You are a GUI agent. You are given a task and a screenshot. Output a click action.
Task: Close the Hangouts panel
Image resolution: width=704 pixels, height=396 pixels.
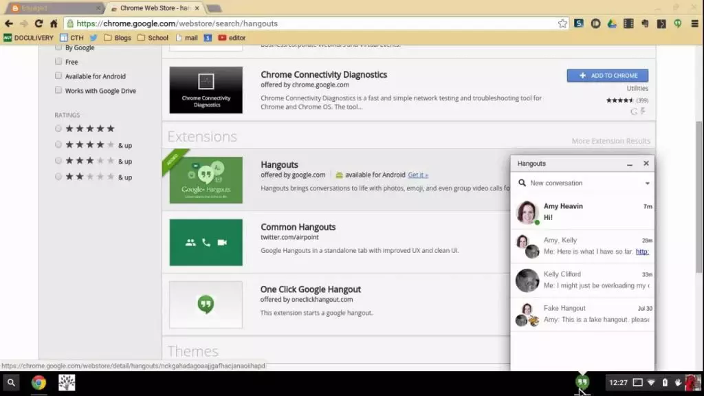[646, 164]
